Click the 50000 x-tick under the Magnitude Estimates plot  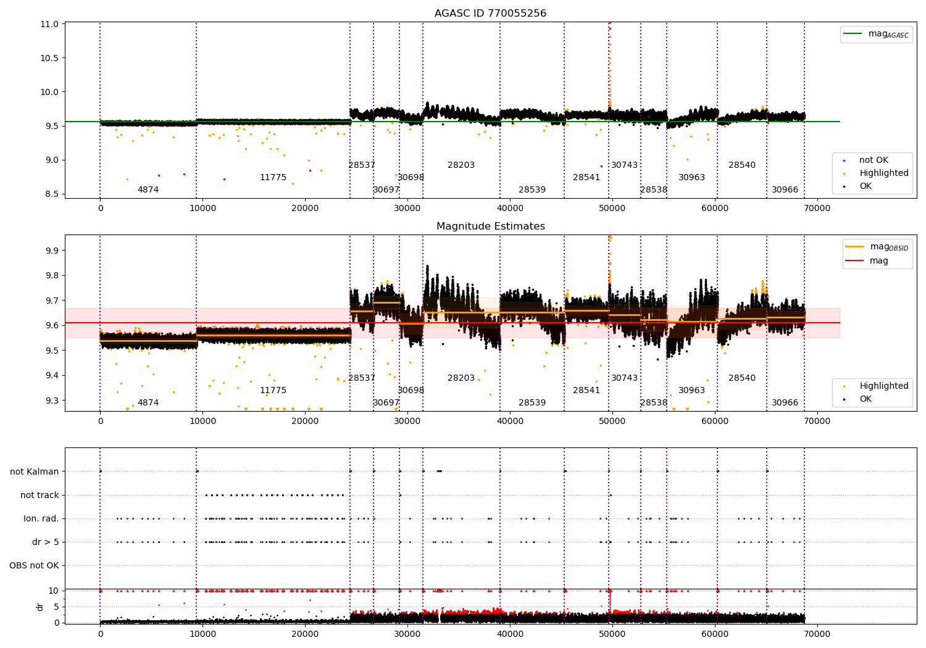coord(612,421)
